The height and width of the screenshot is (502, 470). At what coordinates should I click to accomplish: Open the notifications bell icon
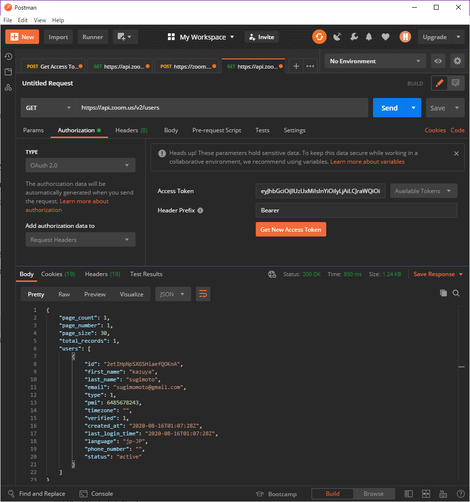click(x=369, y=37)
